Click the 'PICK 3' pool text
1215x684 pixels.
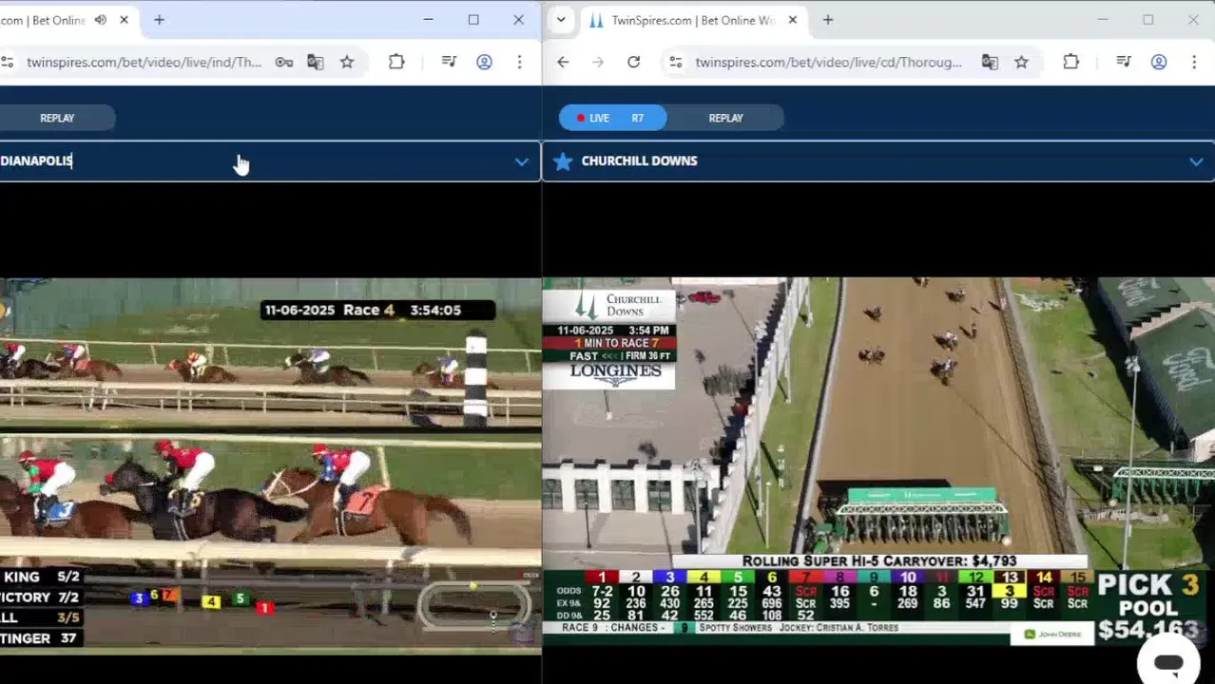[1148, 584]
